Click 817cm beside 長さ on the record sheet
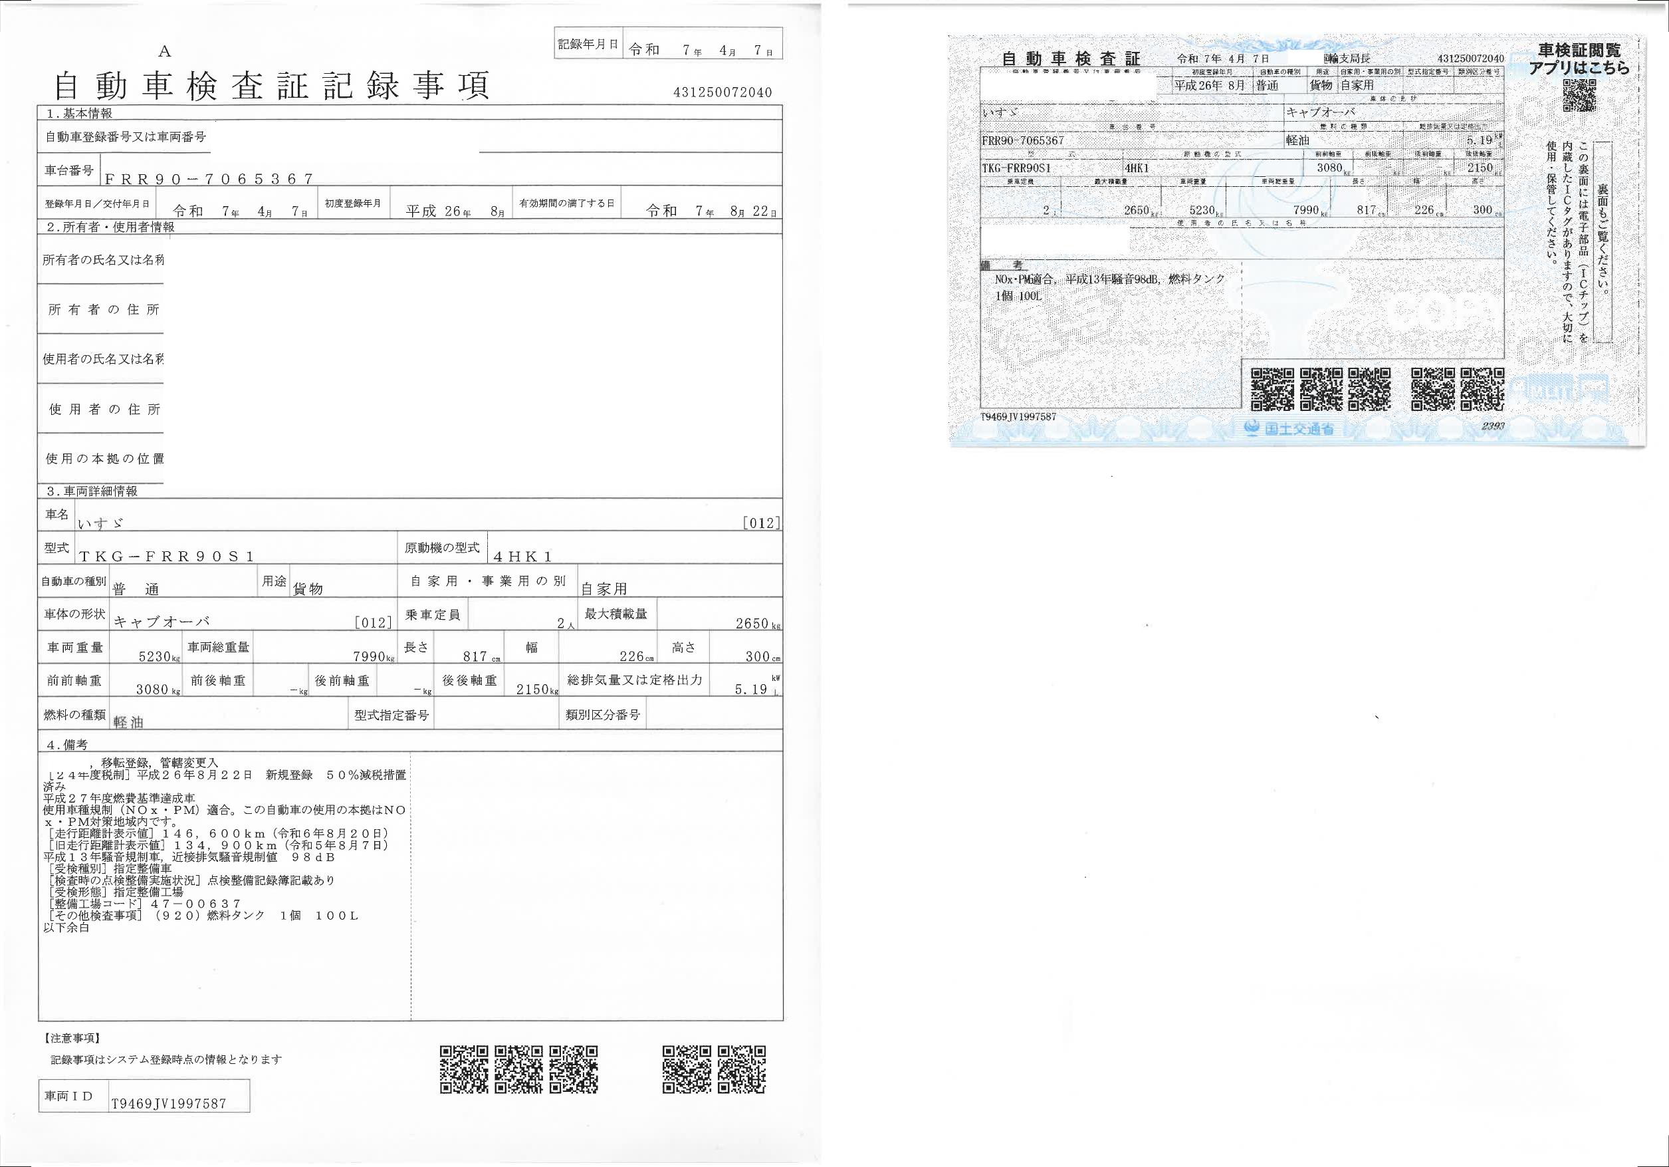Viewport: 1669px width, 1167px height. [482, 656]
